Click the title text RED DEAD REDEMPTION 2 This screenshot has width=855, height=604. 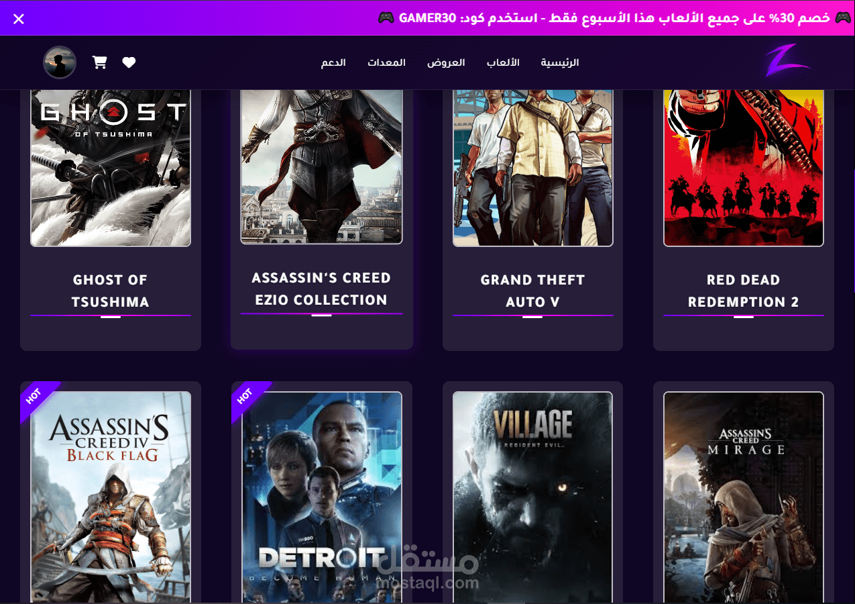click(744, 291)
